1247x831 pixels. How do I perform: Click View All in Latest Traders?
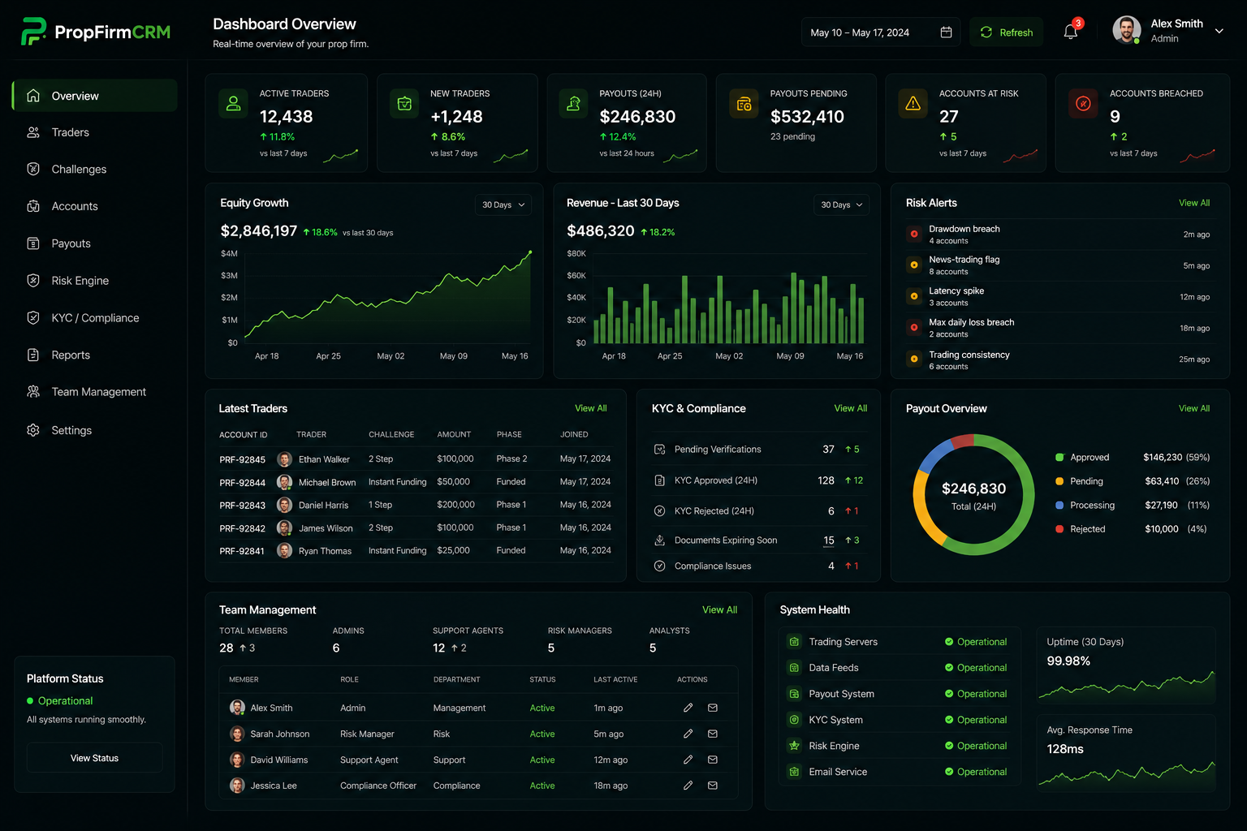pyautogui.click(x=590, y=408)
